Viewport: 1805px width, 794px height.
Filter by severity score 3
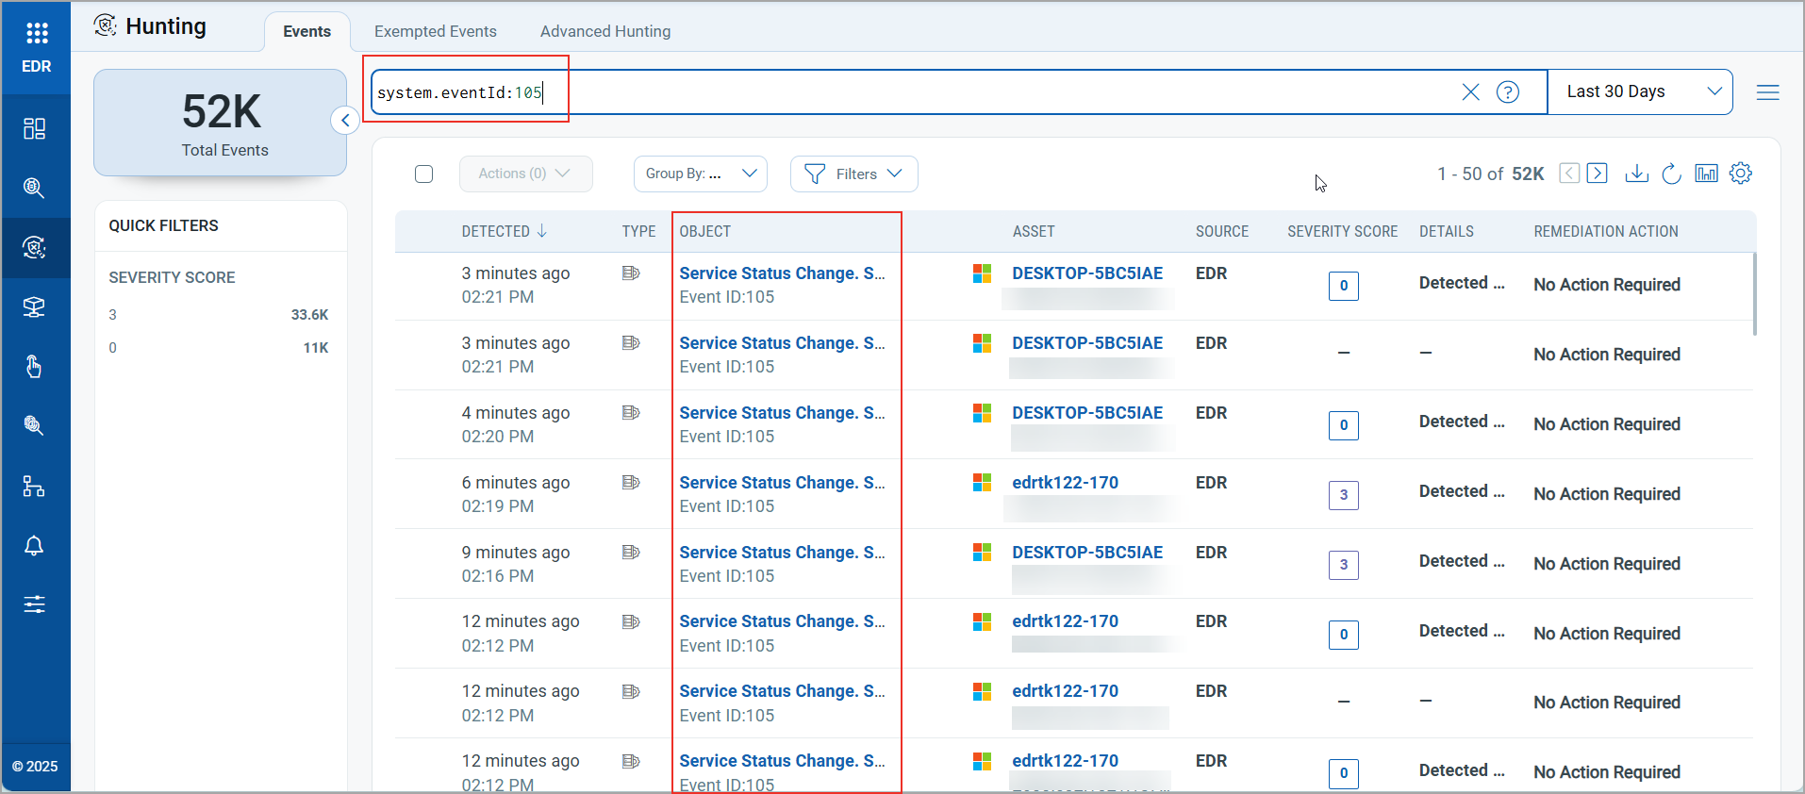coord(113,315)
